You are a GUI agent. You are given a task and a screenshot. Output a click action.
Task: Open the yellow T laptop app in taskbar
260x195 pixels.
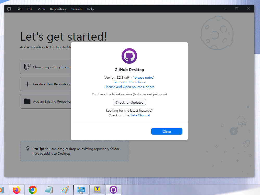tap(97, 190)
